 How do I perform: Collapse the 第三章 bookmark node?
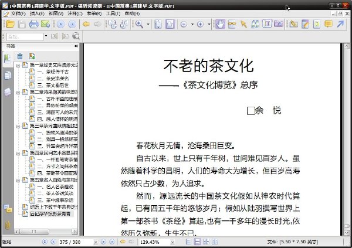point(18,127)
